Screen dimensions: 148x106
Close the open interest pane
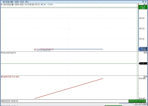(146, 77)
